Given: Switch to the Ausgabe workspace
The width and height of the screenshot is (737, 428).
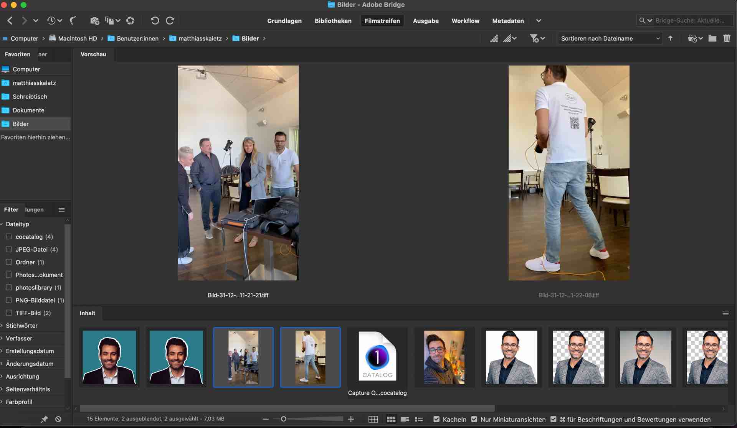Looking at the screenshot, I should 426,21.
